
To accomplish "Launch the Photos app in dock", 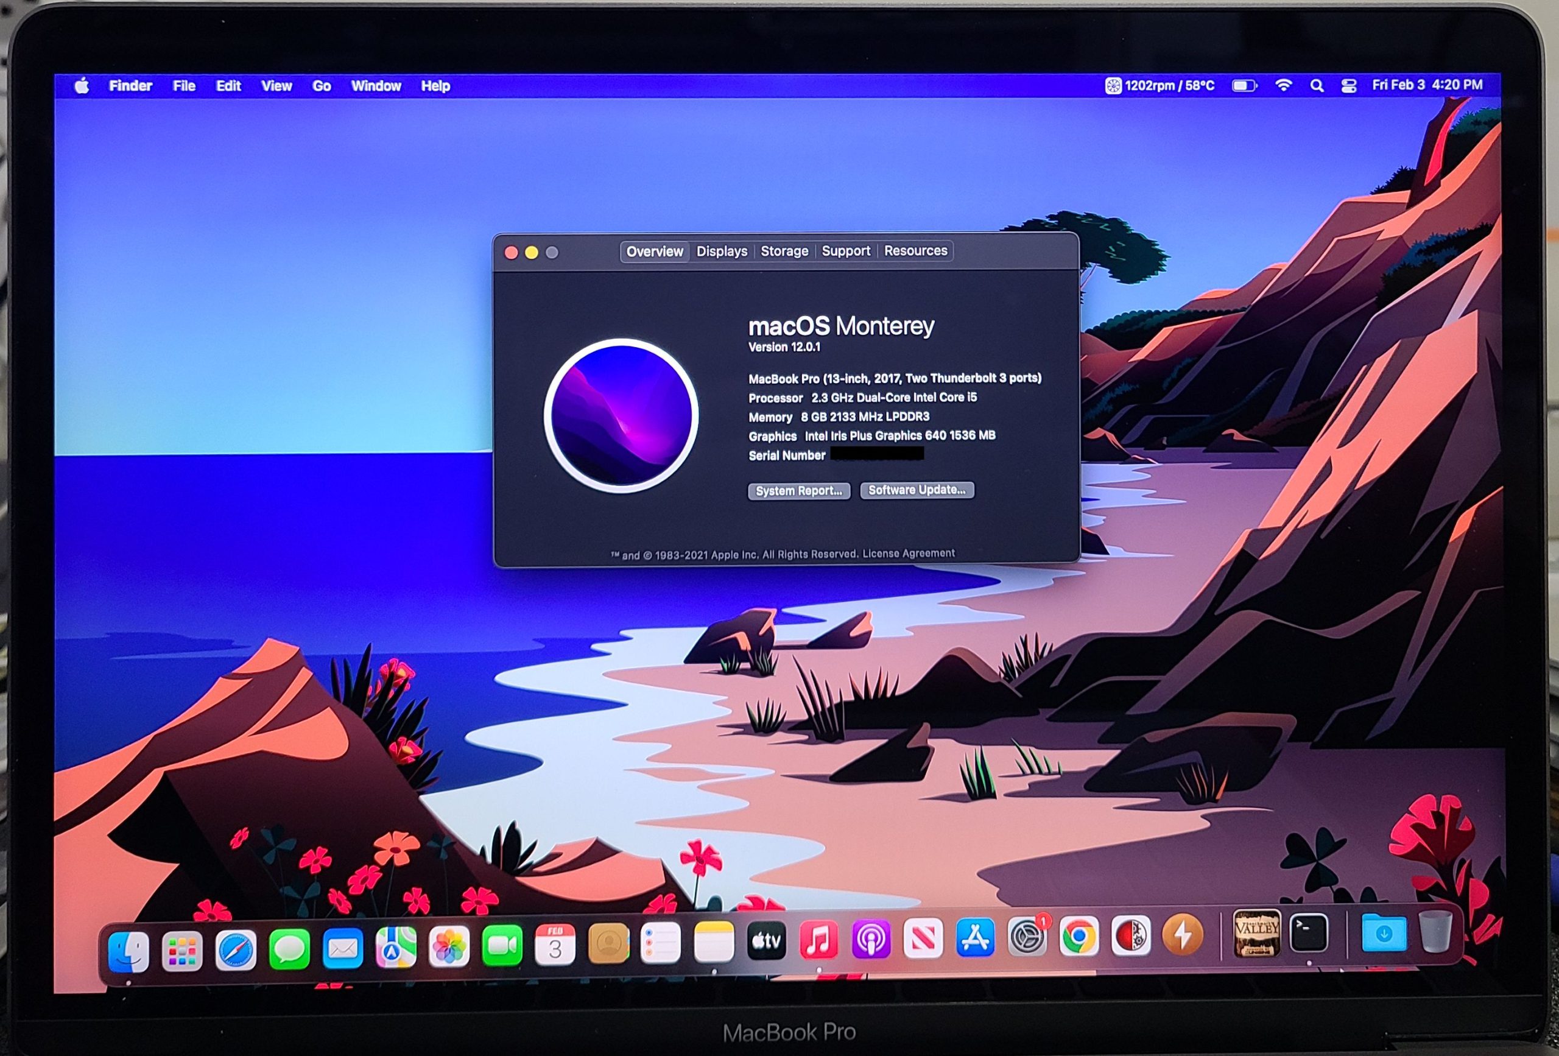I will coord(449,946).
